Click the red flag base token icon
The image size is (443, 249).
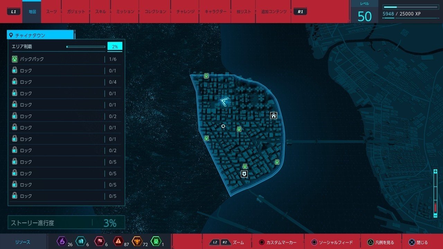[99, 241]
